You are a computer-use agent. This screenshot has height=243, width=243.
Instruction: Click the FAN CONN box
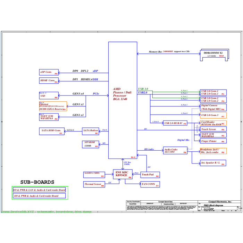pyautogui.click(x=150, y=184)
